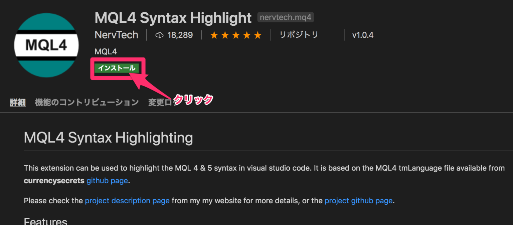This screenshot has width=513, height=225.
Task: Open the 機能のコントリビューション tab
Action: pyautogui.click(x=87, y=102)
